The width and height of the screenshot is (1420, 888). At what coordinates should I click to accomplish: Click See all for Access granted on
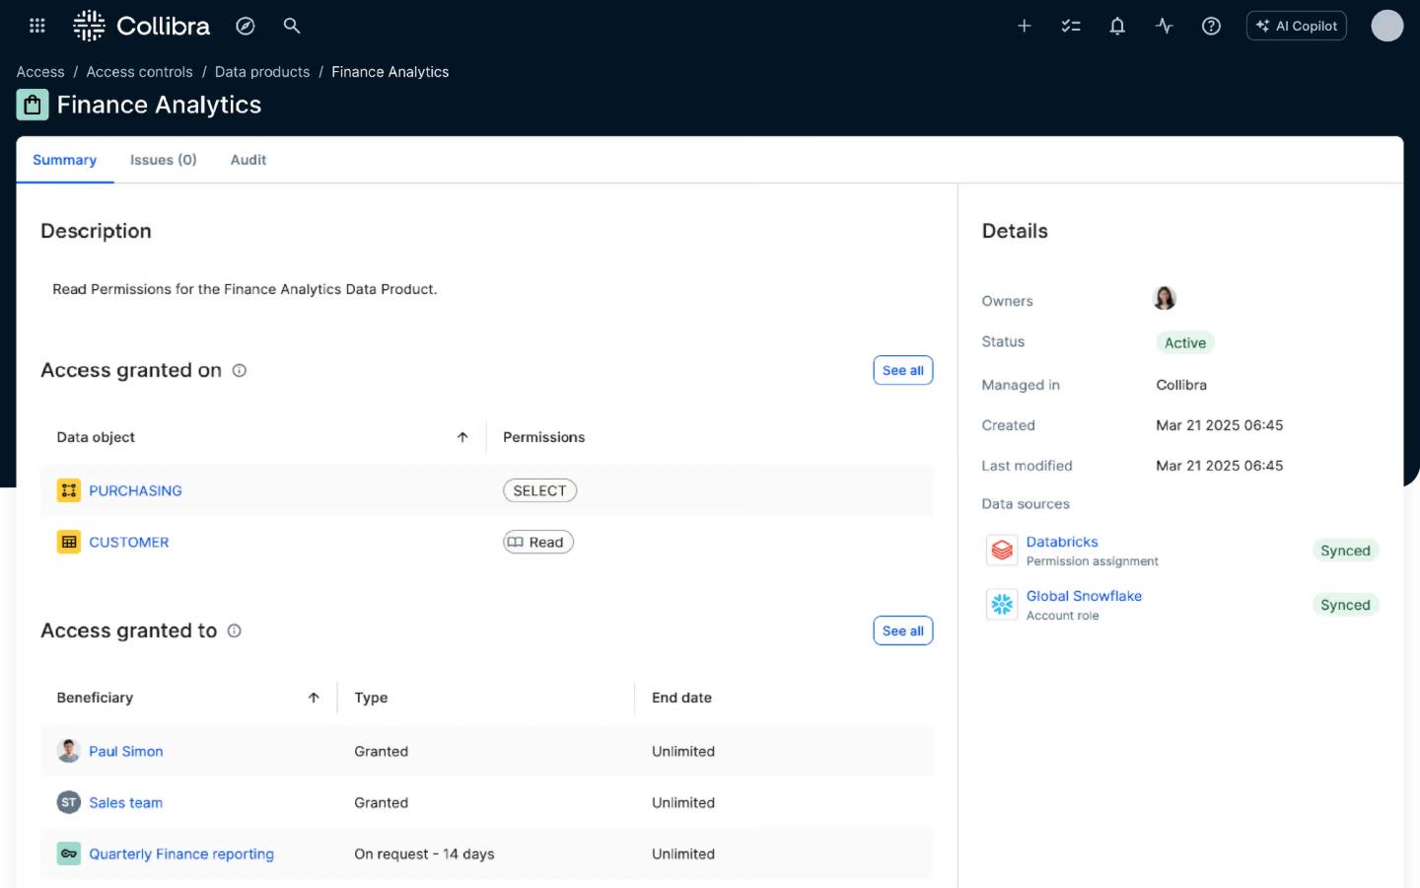coord(902,370)
